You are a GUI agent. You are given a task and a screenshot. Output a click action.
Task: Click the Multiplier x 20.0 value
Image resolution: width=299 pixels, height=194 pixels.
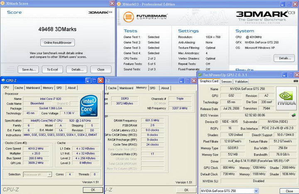36,153
